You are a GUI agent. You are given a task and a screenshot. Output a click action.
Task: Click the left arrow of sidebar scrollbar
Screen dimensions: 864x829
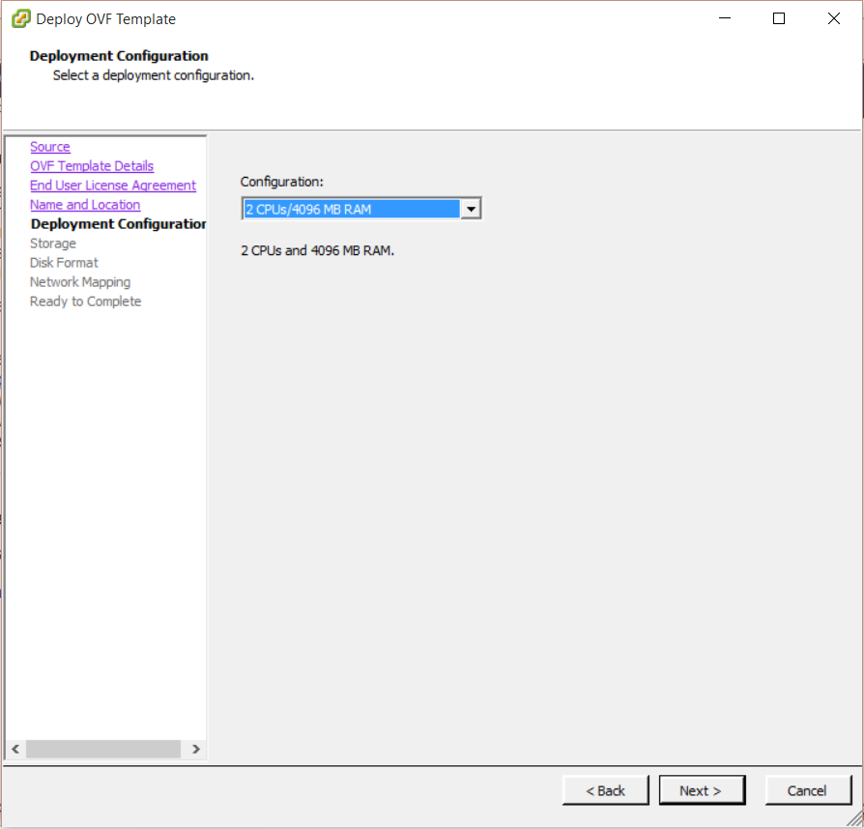pyautogui.click(x=15, y=749)
